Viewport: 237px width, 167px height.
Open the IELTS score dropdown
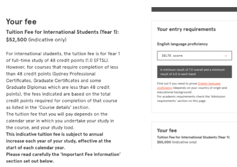[194, 56]
